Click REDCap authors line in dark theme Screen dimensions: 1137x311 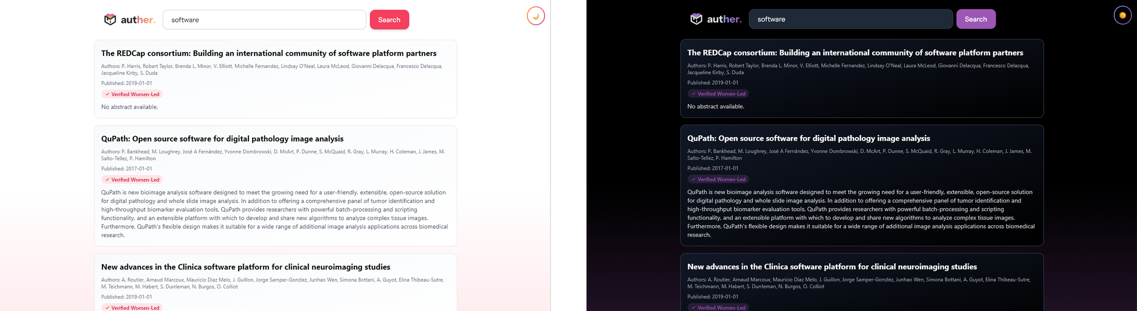click(858, 69)
